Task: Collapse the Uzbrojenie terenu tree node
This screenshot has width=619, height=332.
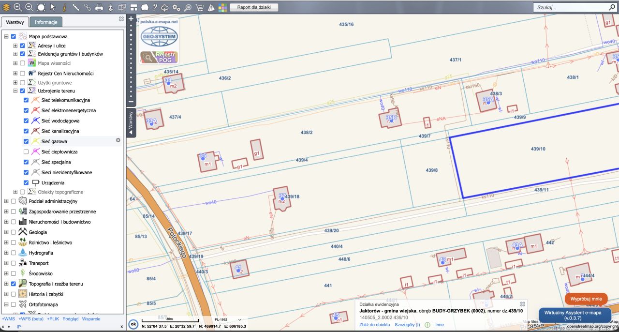Action: click(x=15, y=91)
